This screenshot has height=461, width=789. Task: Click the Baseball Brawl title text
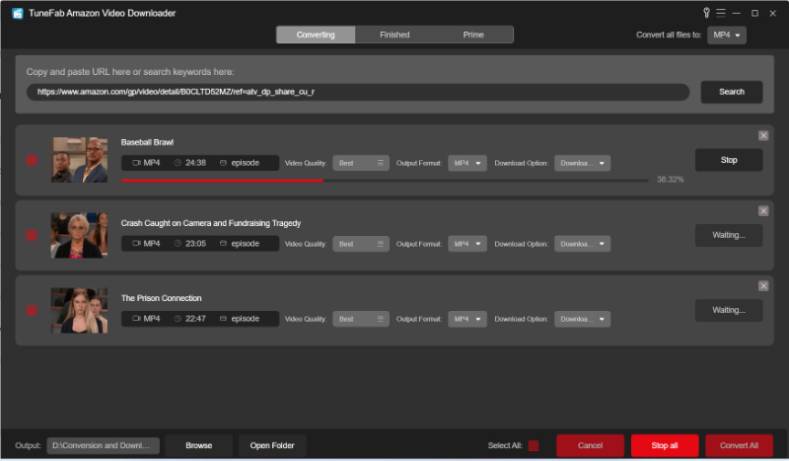pos(147,142)
